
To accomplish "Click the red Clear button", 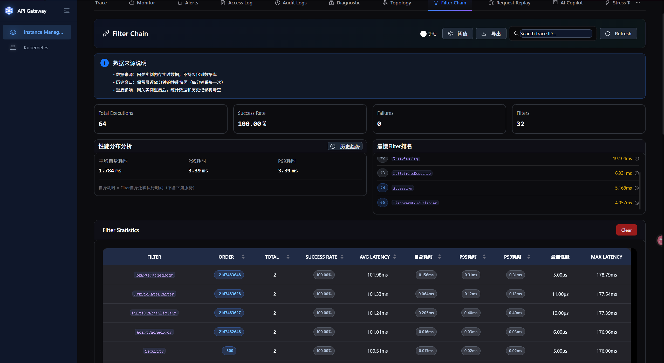I will (626, 230).
